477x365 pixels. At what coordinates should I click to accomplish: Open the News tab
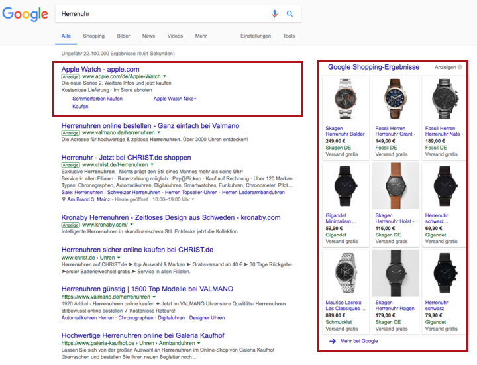[x=149, y=36]
